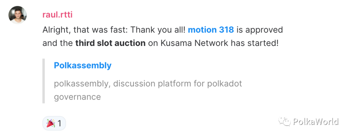Open raul.rtti's profile avatar photo
This screenshot has width=350, height=136.
[17, 15]
